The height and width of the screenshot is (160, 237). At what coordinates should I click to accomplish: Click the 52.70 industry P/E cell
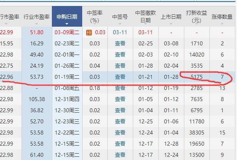point(37,121)
